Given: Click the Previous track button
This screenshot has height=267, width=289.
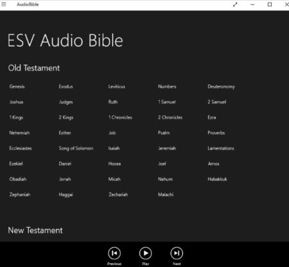Looking at the screenshot, I should pyautogui.click(x=114, y=253).
